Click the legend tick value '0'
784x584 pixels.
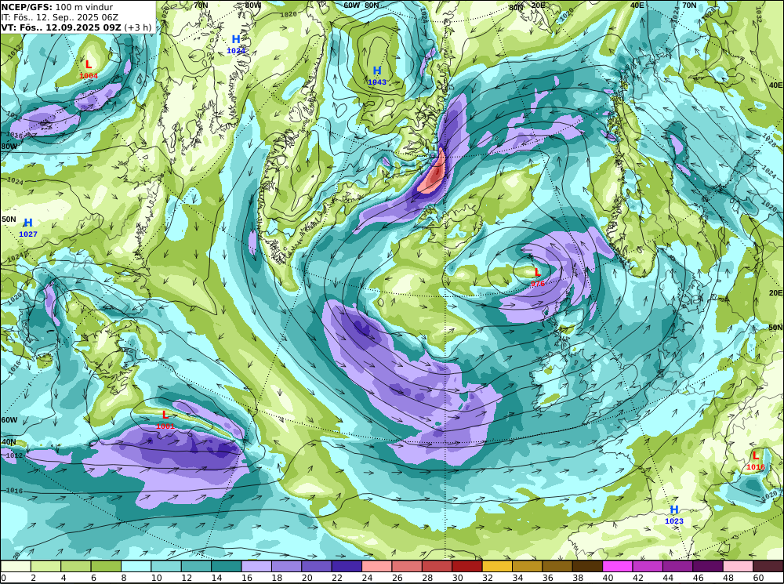(x=3, y=578)
